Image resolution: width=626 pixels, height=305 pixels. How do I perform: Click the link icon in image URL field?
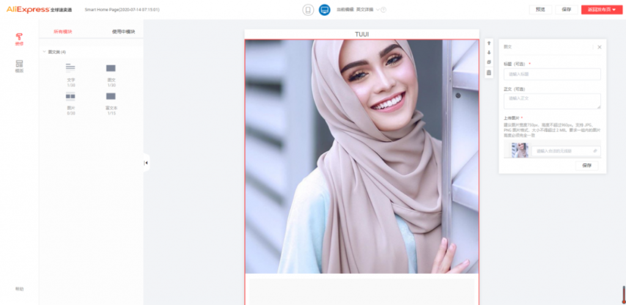595,151
